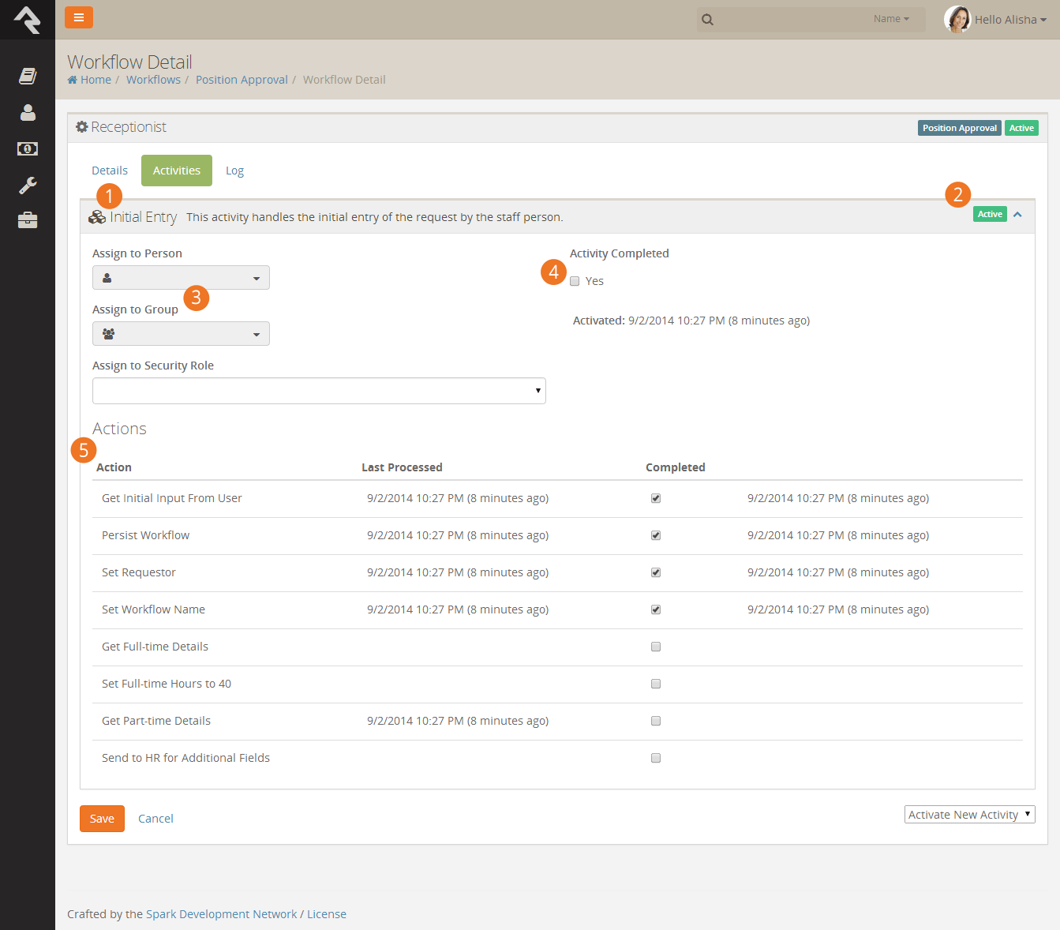Screen dimensions: 1060x930
Task: Click the Cancel link
Action: pyautogui.click(x=155, y=819)
